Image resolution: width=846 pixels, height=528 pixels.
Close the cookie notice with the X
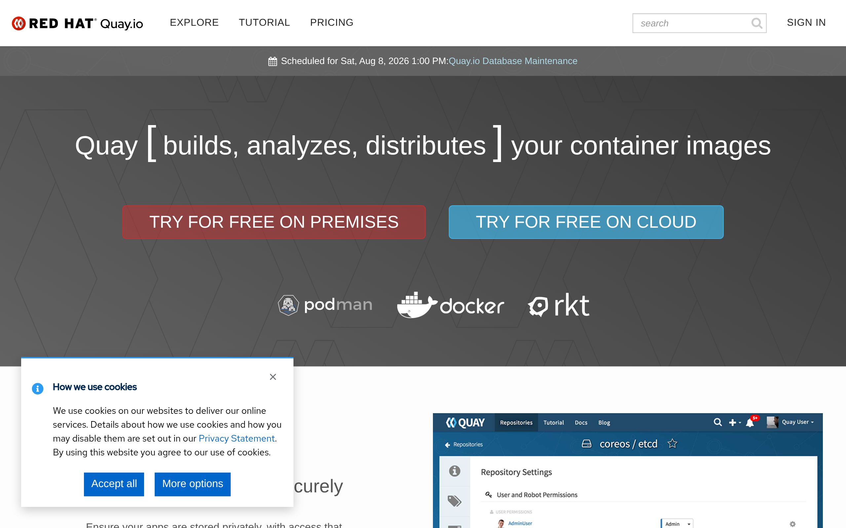click(273, 377)
